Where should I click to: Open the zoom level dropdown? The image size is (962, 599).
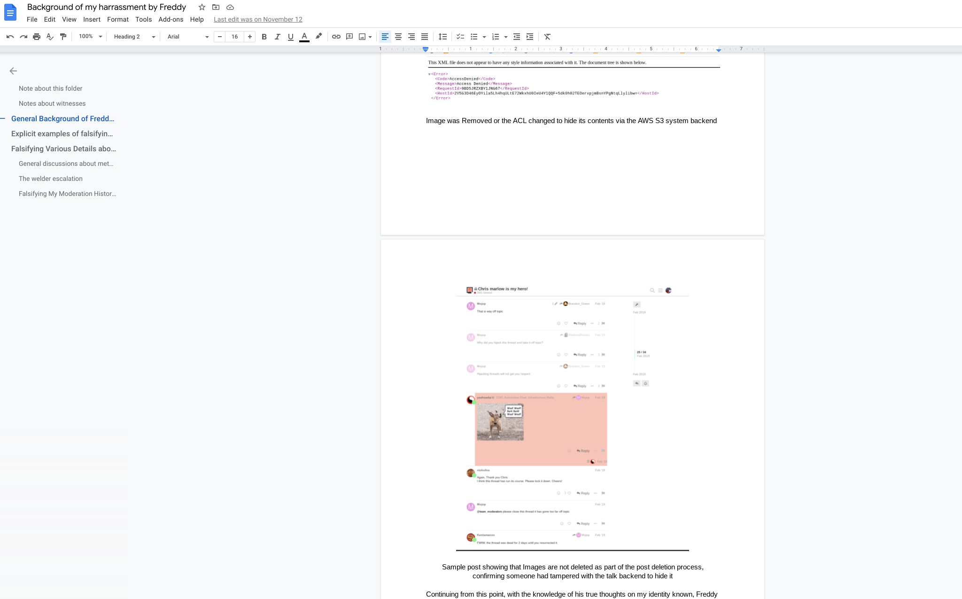click(90, 37)
